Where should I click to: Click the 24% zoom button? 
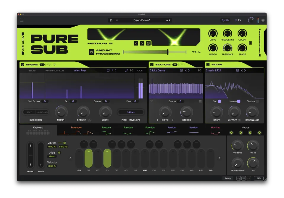(x=259, y=178)
